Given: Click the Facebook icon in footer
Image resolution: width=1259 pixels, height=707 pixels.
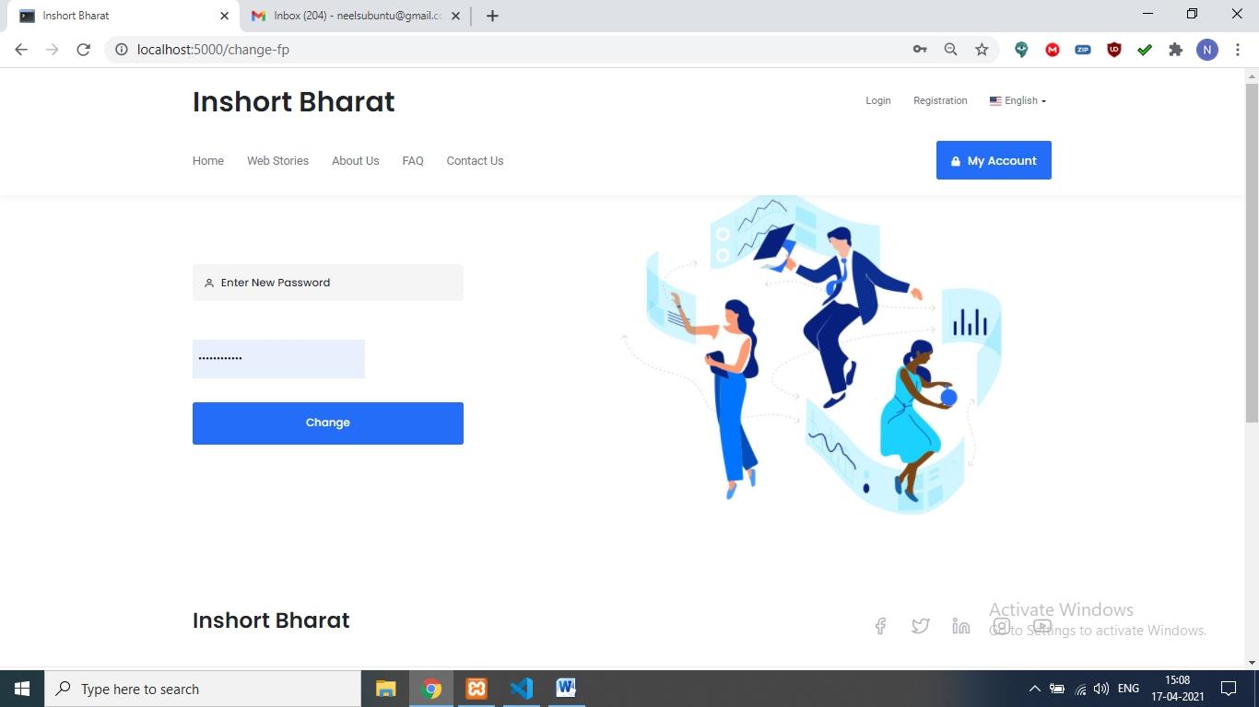Looking at the screenshot, I should pos(880,626).
